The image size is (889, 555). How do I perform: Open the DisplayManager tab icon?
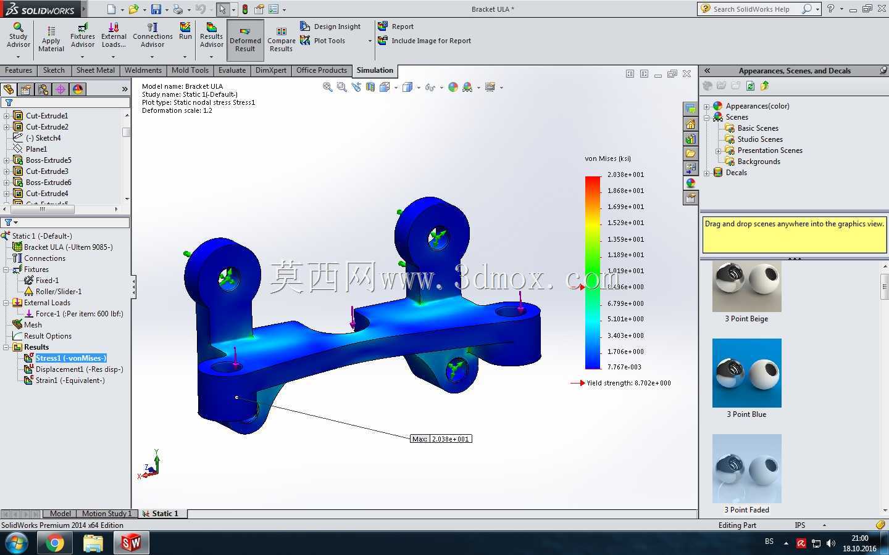[x=78, y=89]
